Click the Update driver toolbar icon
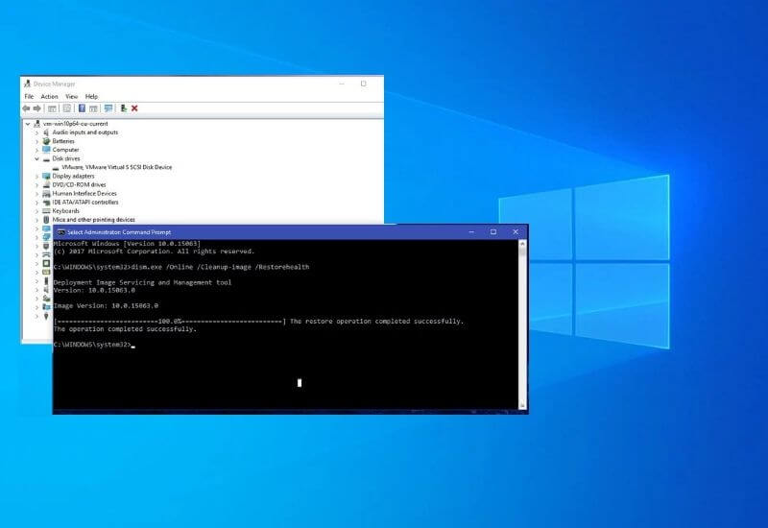 point(123,108)
